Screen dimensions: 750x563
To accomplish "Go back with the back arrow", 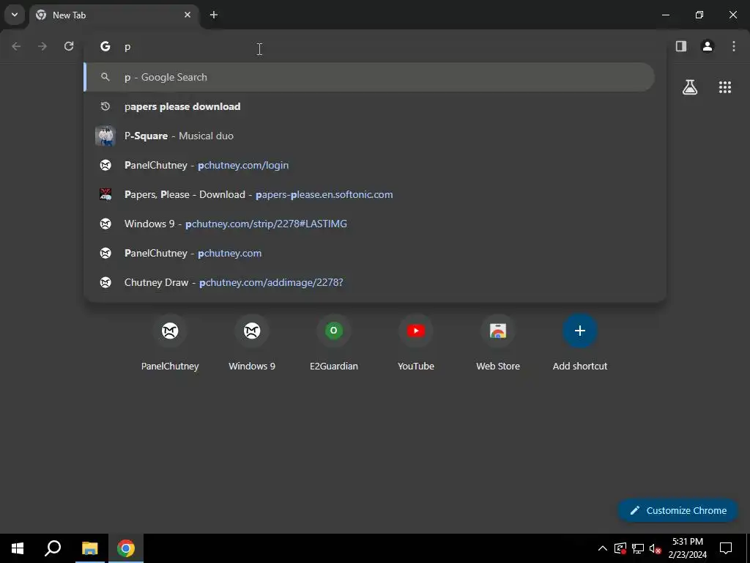I will (16, 46).
